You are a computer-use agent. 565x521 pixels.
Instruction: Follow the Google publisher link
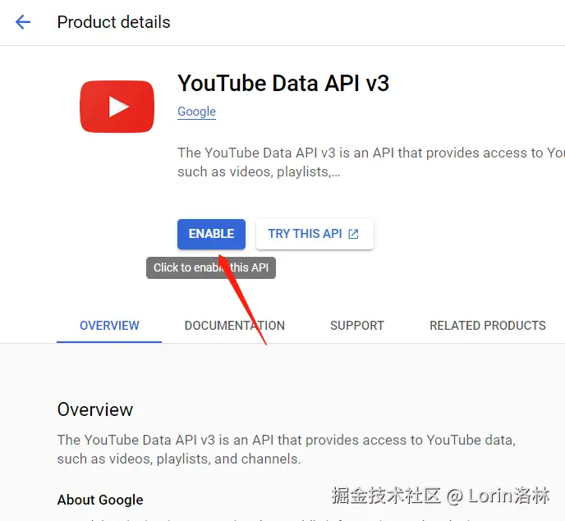click(x=197, y=112)
